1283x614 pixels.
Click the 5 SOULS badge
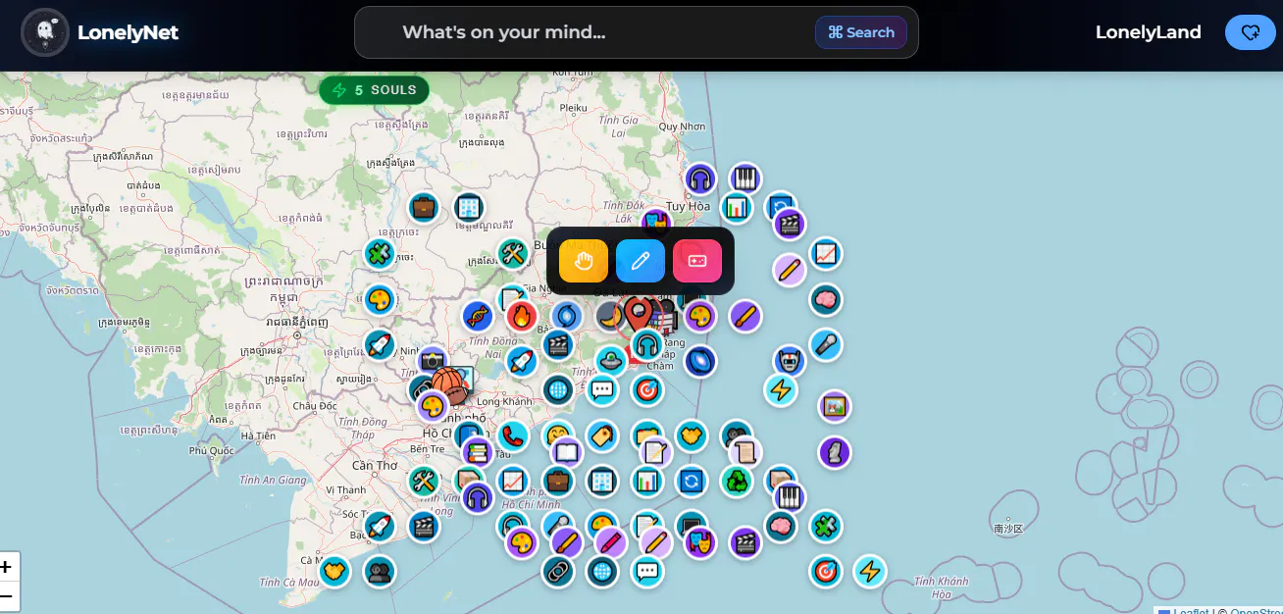[x=374, y=90]
